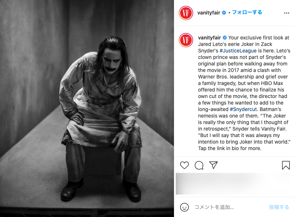Open the #JusticeLeague hashtag
Viewport: 295px width, 217px height.
[x=238, y=51]
